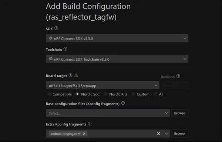
Task: Open the SDK Toolchain v3.3.0 dropdown
Action: [117, 59]
